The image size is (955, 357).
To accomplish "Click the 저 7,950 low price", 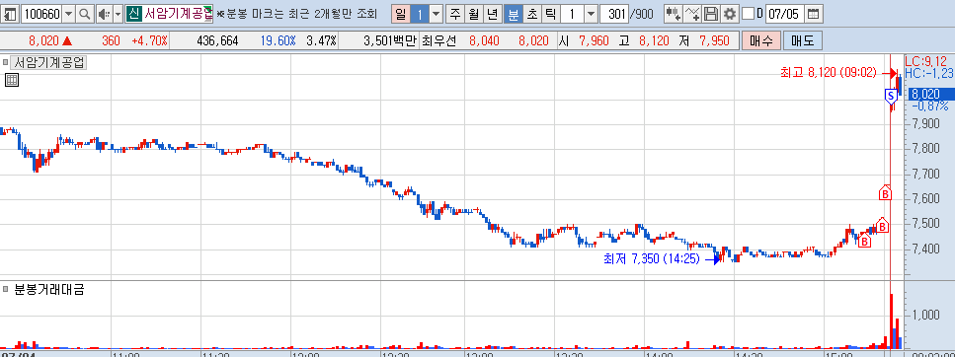I will (x=704, y=41).
